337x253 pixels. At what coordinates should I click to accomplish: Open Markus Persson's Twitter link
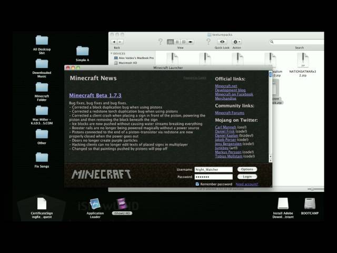coord(228,152)
